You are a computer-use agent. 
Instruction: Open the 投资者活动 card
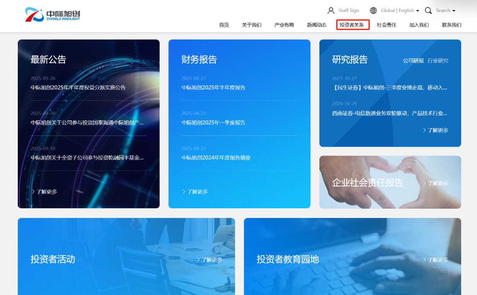[53, 259]
